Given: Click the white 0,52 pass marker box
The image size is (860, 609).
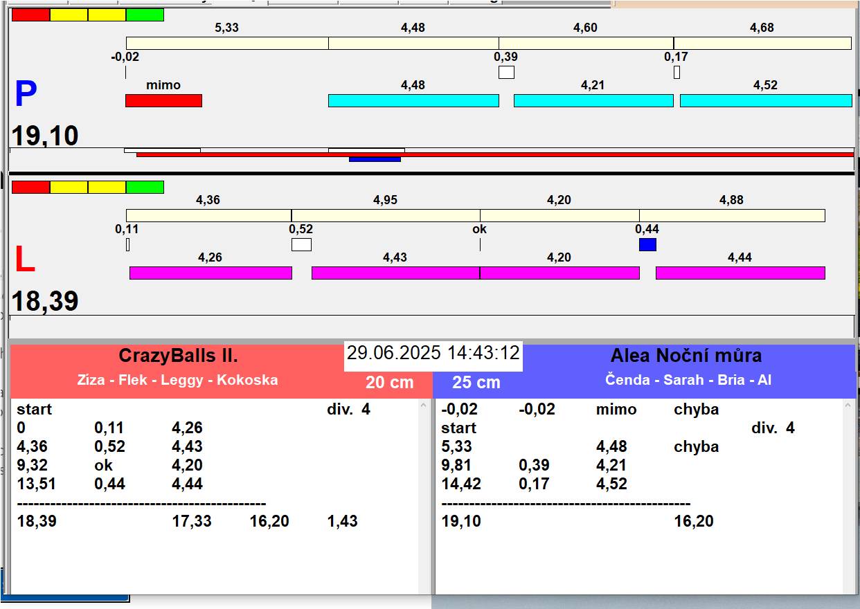Looking at the screenshot, I should pyautogui.click(x=301, y=244).
